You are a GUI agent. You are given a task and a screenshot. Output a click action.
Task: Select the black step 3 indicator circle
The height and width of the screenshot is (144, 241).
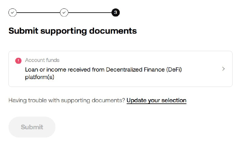[x=116, y=12]
